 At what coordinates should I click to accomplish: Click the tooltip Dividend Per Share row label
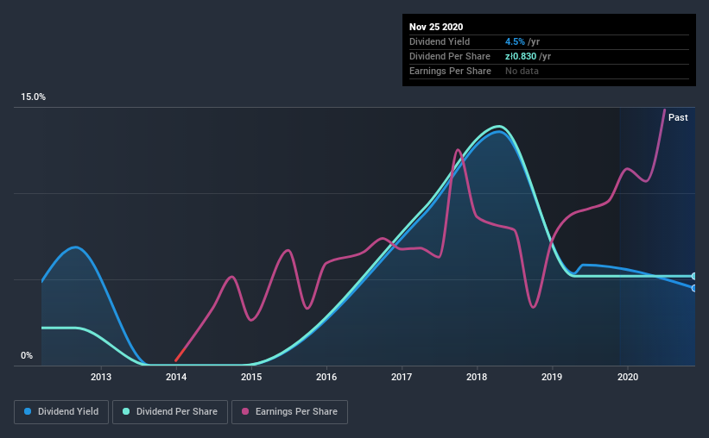pos(449,56)
